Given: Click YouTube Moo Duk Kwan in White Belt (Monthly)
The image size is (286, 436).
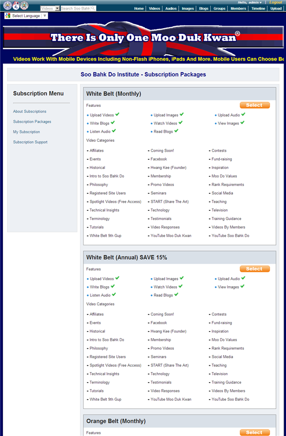Looking at the screenshot, I should [171, 236].
